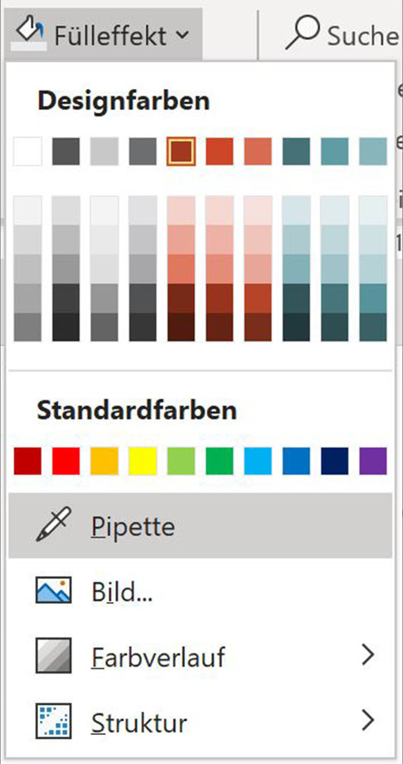This screenshot has height=764, width=403.
Task: Open the Fülleffekt dropdown arrow
Action: [181, 35]
